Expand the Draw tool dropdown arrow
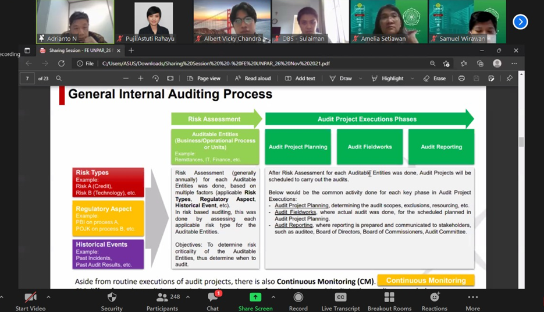 [361, 79]
